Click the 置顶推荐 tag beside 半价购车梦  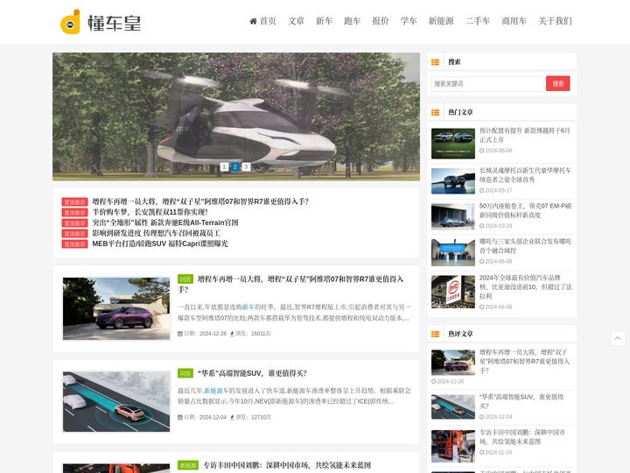[74, 212]
